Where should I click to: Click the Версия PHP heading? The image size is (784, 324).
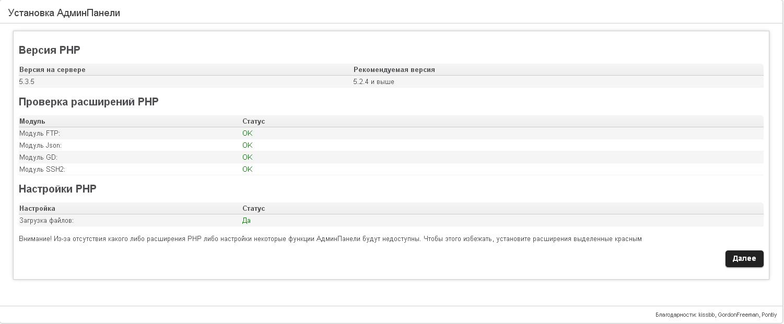coord(50,50)
